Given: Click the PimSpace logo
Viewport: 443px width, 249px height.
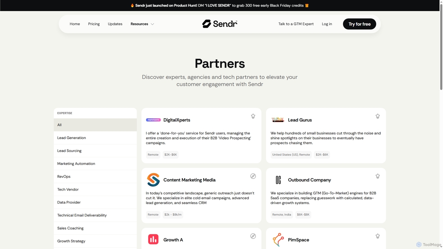Looking at the screenshot, I should pyautogui.click(x=278, y=240).
